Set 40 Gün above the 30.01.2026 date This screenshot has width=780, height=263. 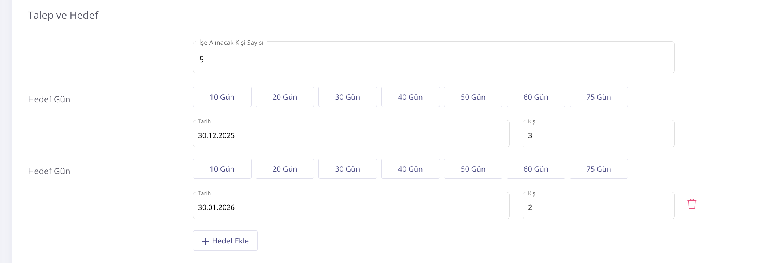[410, 169]
